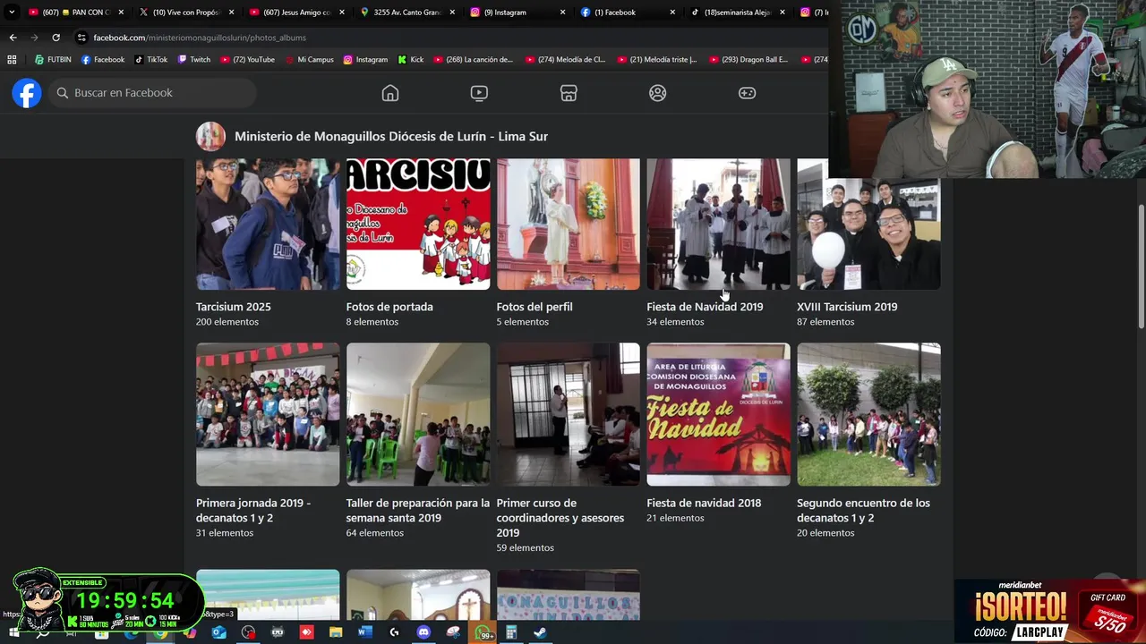Open the Fotos del perfil album thumbnail
This screenshot has width=1146, height=644.
pos(569,225)
